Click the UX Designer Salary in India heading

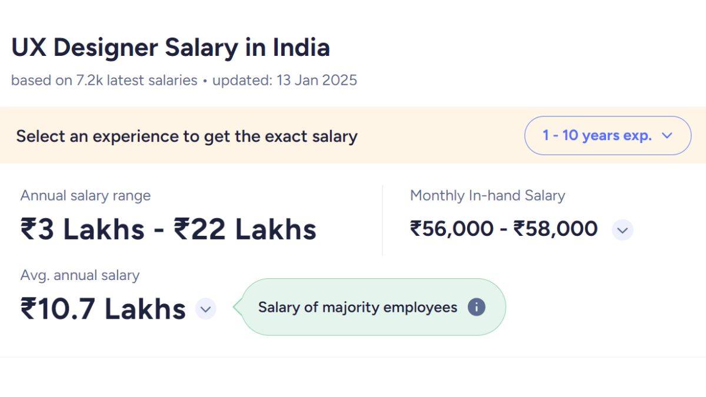click(x=171, y=47)
